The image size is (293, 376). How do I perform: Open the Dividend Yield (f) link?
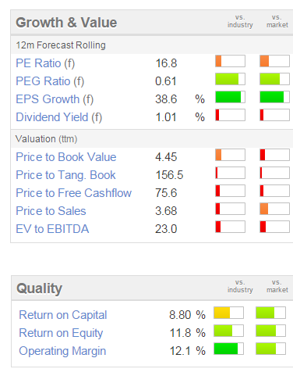pos(59,117)
